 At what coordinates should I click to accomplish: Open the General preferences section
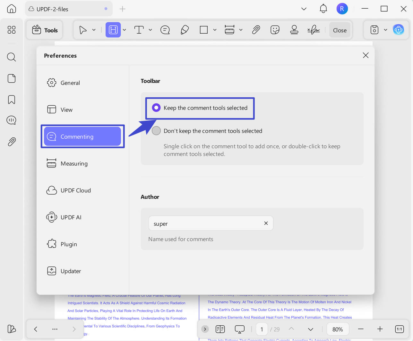[x=82, y=83]
